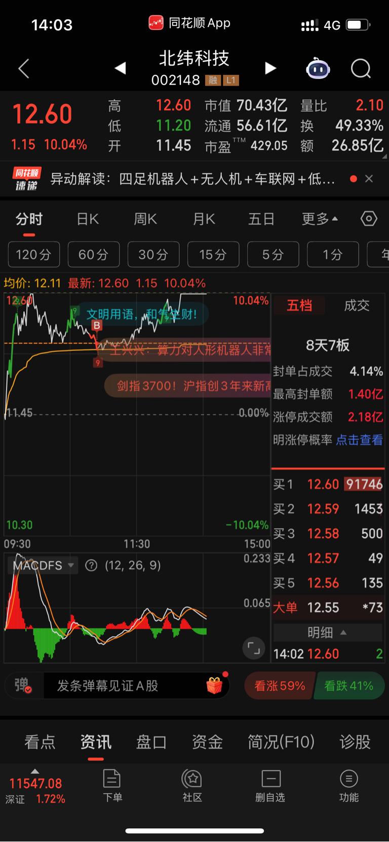The image size is (389, 842).
Task: Open the 功能 functions icon
Action: [x=348, y=785]
